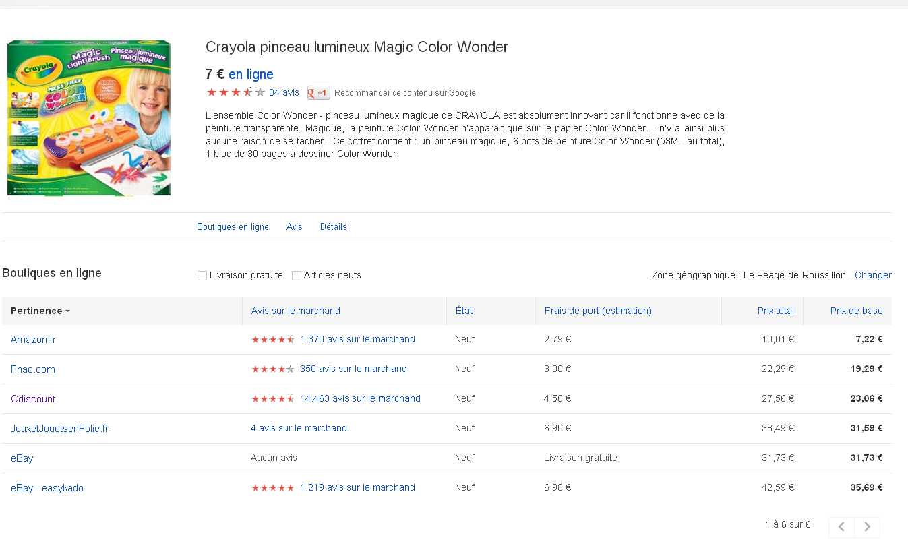The width and height of the screenshot is (908, 548).
Task: Open the Détails tab
Action: (333, 227)
